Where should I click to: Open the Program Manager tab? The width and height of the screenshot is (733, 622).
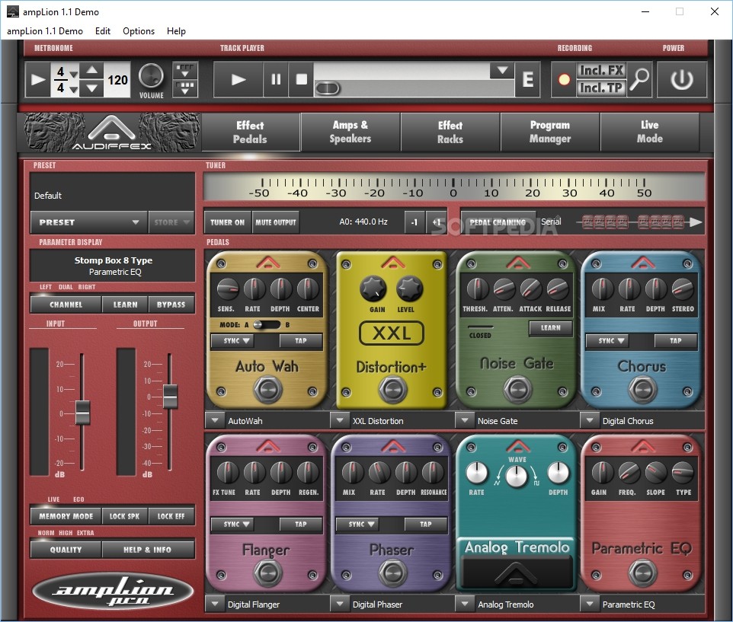coord(550,132)
